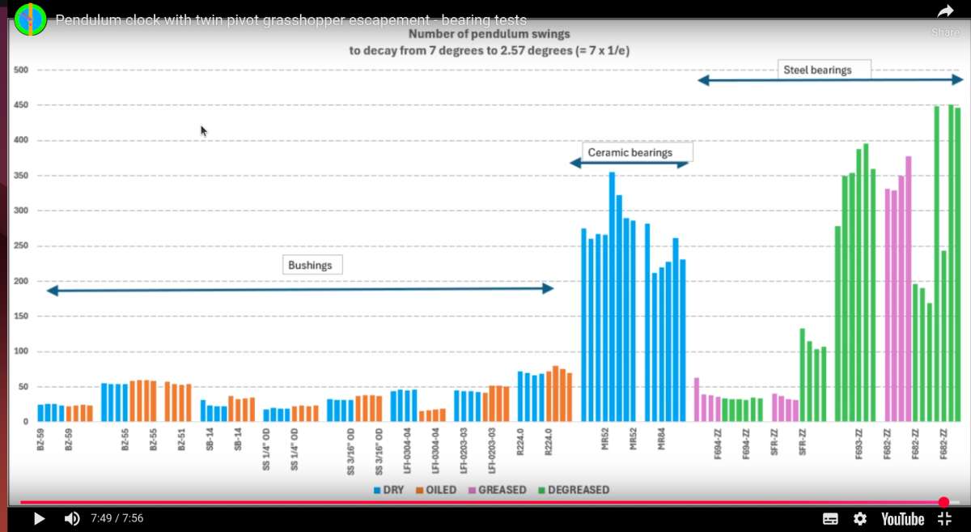
Task: Click the Share arrow icon
Action: 946,11
